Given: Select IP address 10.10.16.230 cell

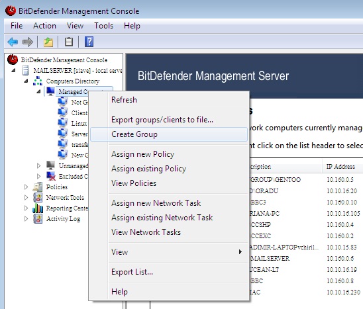Looking at the screenshot, I should (x=343, y=292).
